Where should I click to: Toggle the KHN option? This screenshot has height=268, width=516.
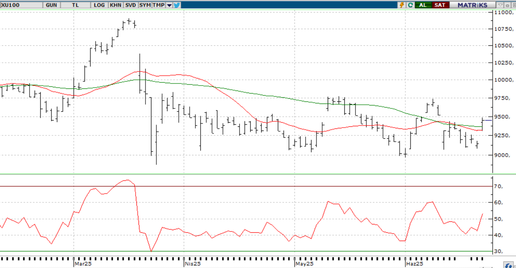coord(116,5)
